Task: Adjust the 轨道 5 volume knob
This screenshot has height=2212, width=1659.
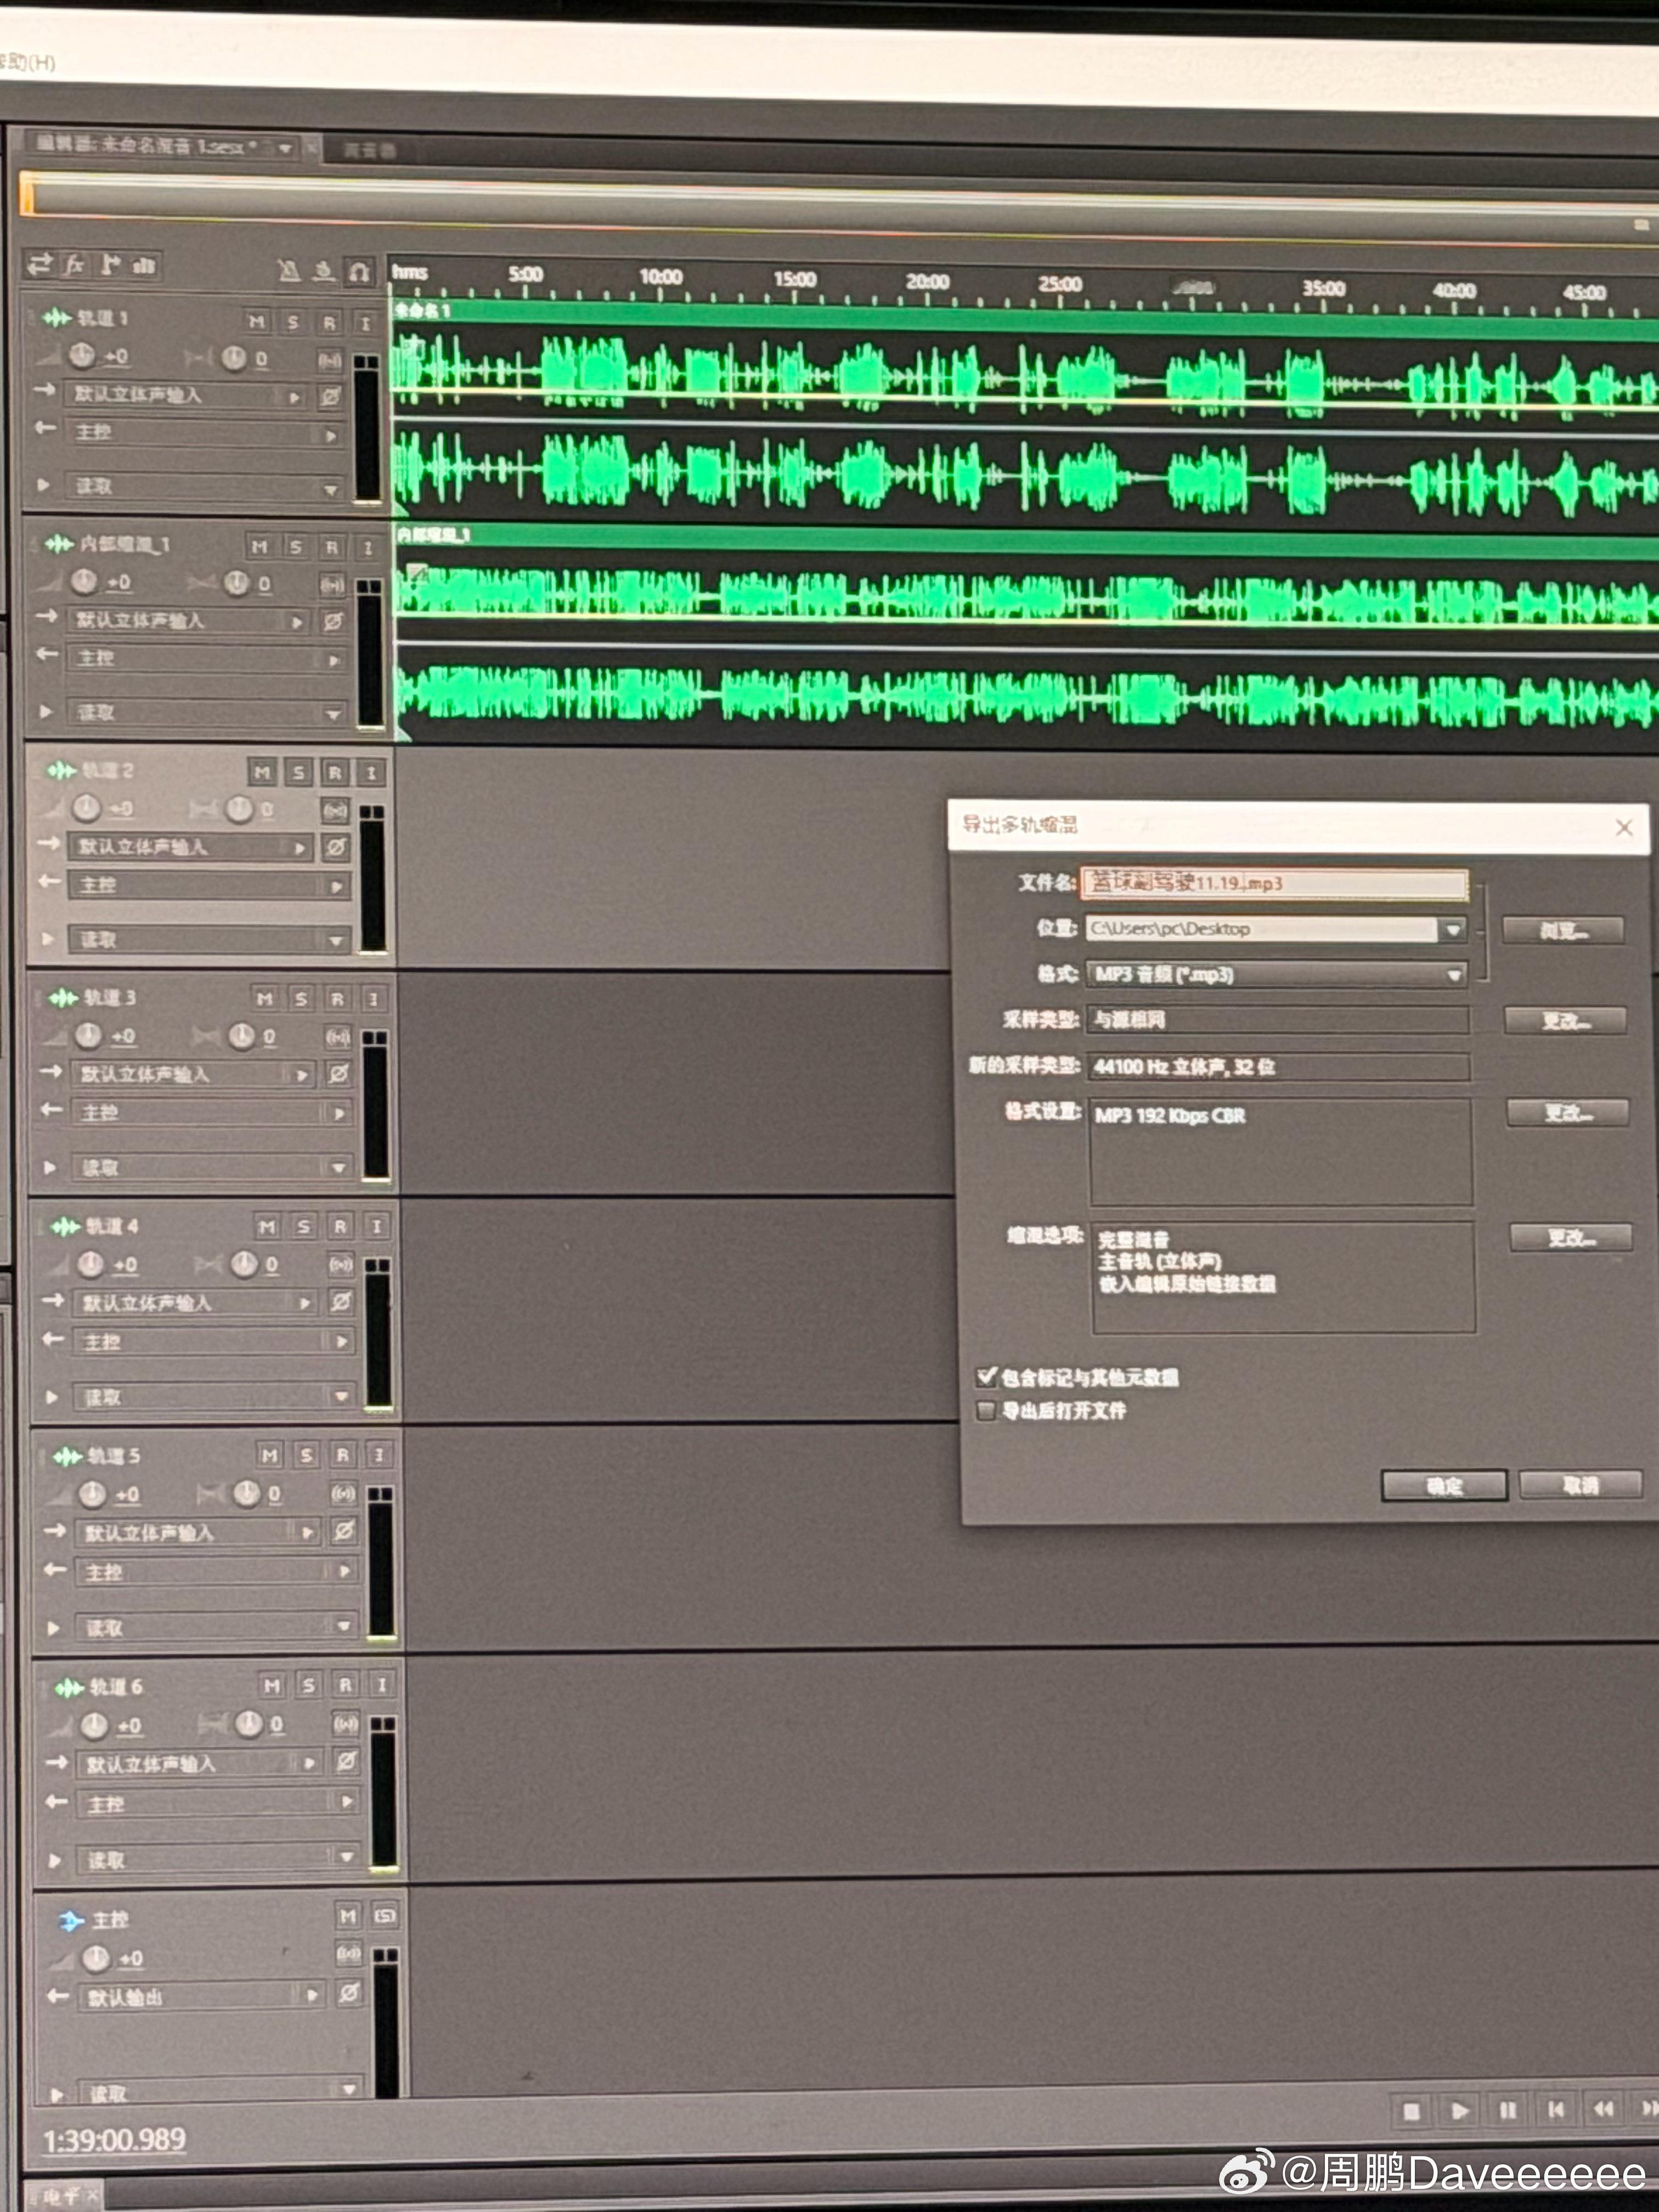Action: 92,1494
